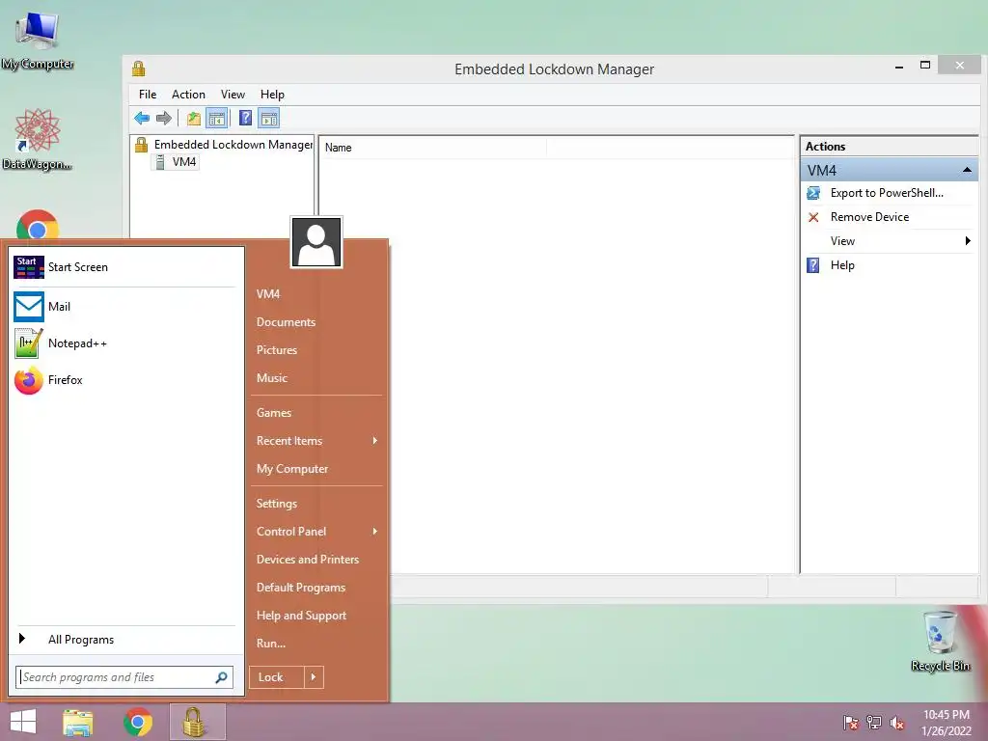Click the network tray icon
Image resolution: width=988 pixels, height=741 pixels.
tap(874, 723)
